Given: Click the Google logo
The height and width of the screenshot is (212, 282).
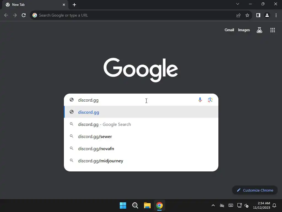Looking at the screenshot, I should coord(141,70).
